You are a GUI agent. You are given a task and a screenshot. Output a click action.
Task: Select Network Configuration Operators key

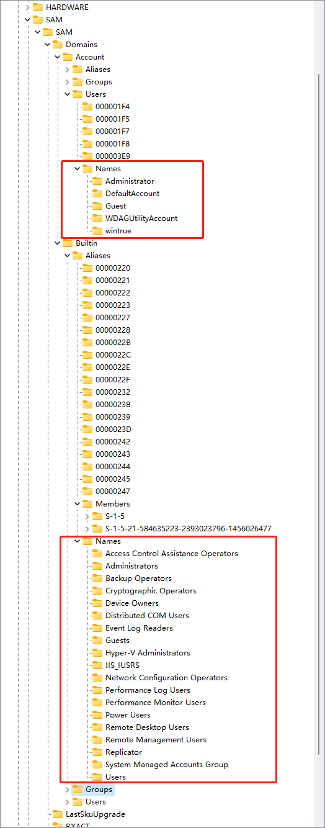166,678
